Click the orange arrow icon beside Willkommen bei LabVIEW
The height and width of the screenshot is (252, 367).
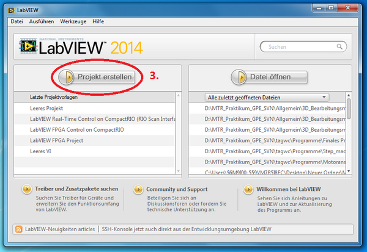[248, 190]
